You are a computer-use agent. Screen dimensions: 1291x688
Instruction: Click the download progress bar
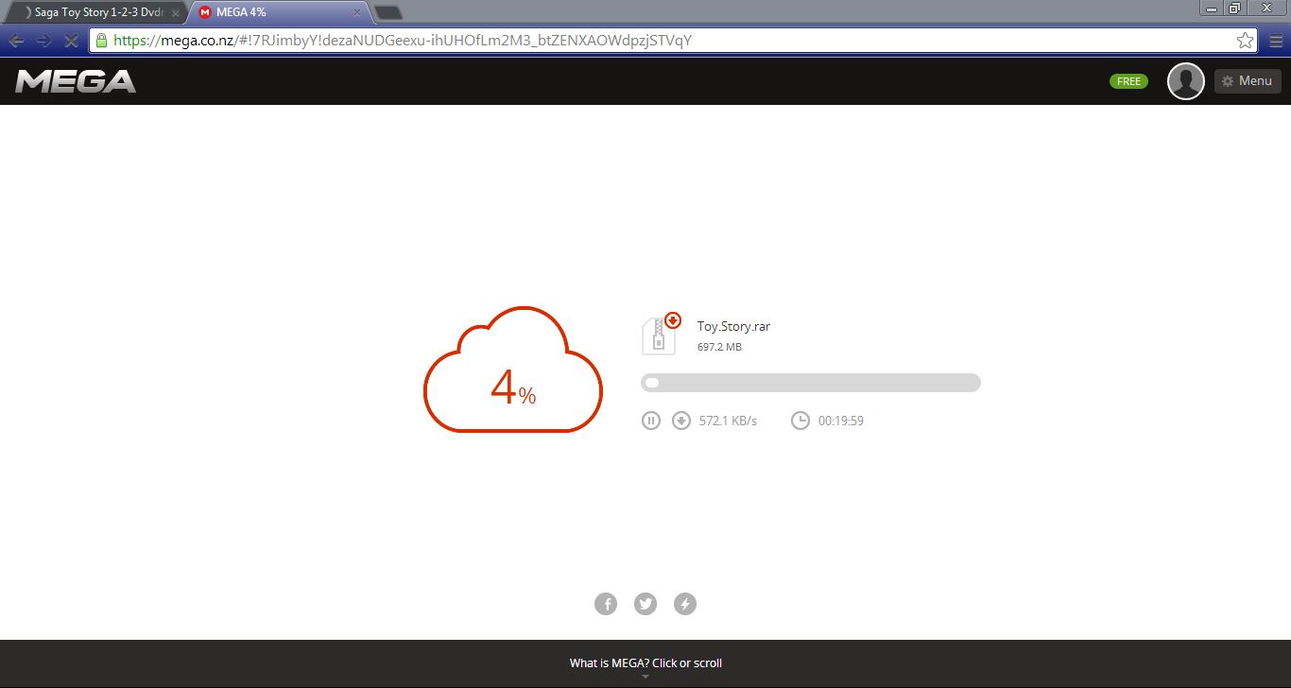pos(811,383)
